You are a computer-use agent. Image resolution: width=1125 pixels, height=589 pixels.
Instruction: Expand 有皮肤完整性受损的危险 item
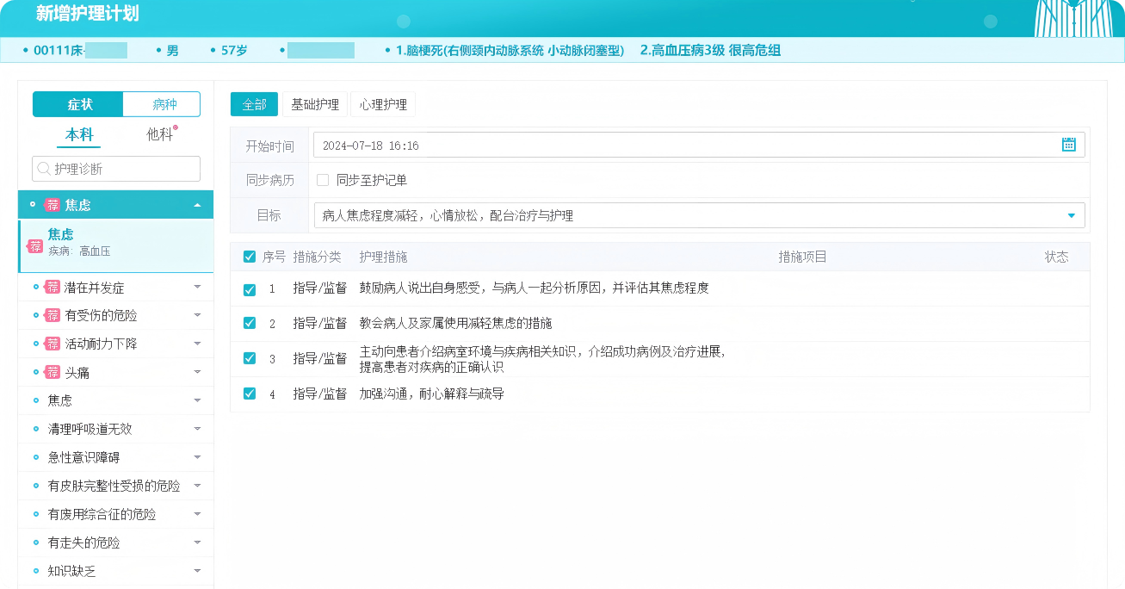pos(197,486)
